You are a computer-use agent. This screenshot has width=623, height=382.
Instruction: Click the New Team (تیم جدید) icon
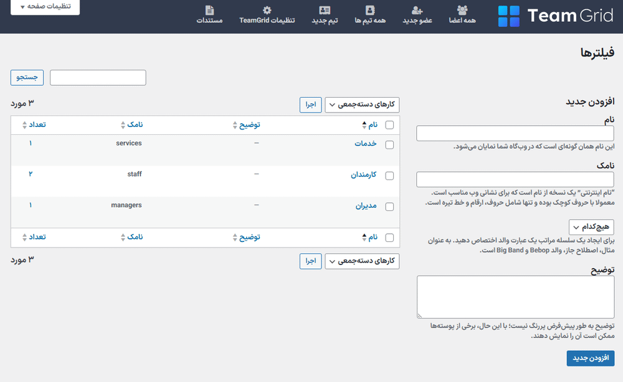click(x=325, y=11)
